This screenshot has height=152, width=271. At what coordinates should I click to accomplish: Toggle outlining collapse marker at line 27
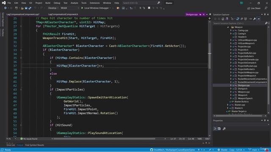21,26
